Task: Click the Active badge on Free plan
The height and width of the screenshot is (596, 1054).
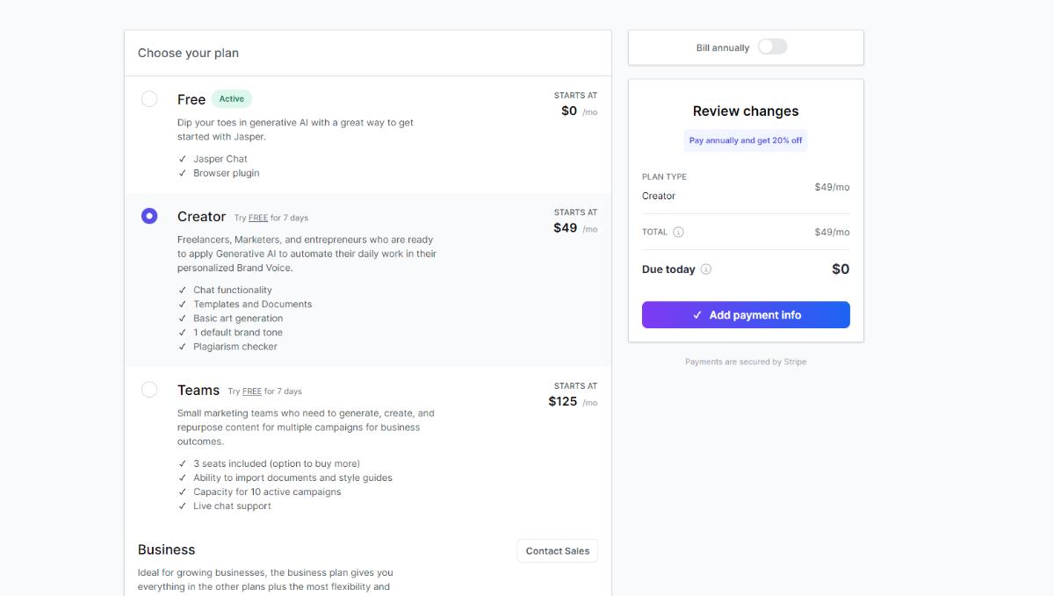Action: pos(232,99)
